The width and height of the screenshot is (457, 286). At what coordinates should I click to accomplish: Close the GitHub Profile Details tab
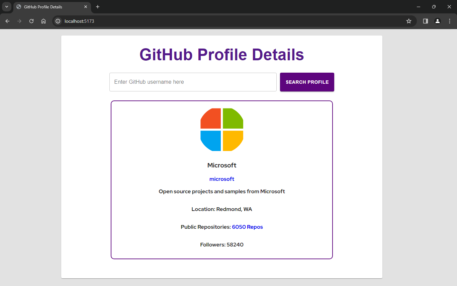click(86, 7)
